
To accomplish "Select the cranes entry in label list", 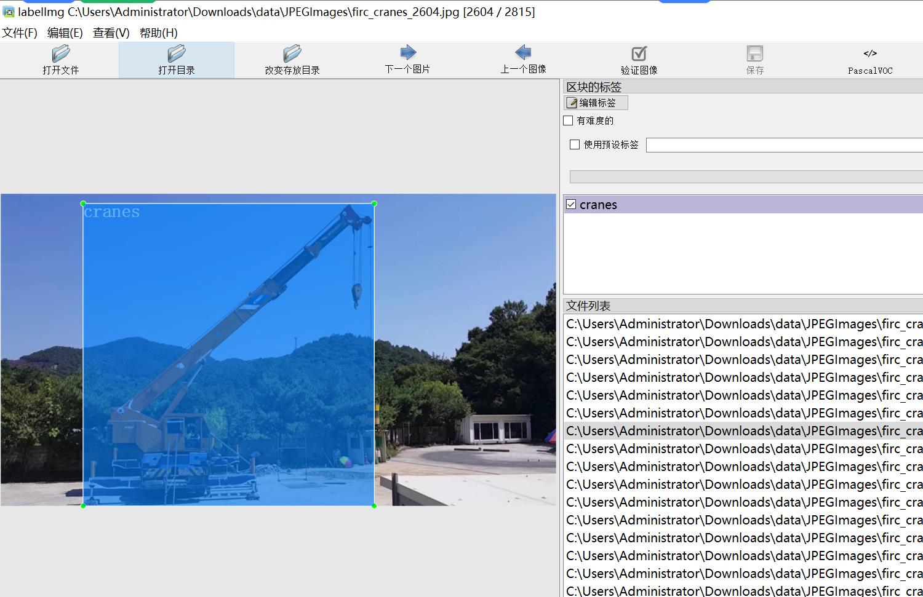I will pyautogui.click(x=743, y=205).
